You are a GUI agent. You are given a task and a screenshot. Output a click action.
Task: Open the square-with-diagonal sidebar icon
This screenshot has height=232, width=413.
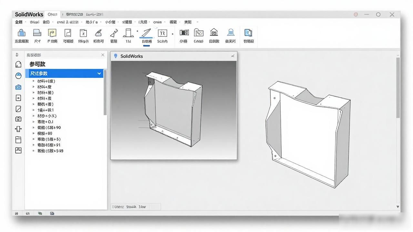(18, 109)
